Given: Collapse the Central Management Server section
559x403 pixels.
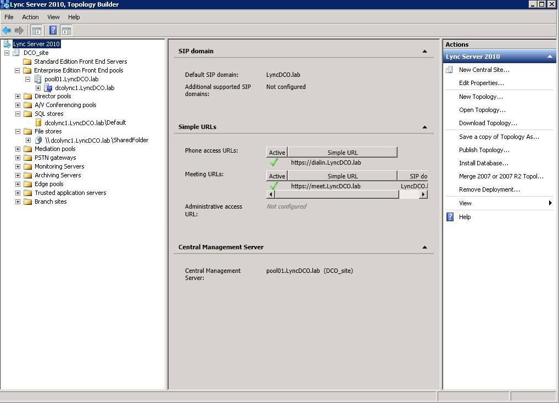Looking at the screenshot, I should (x=424, y=247).
